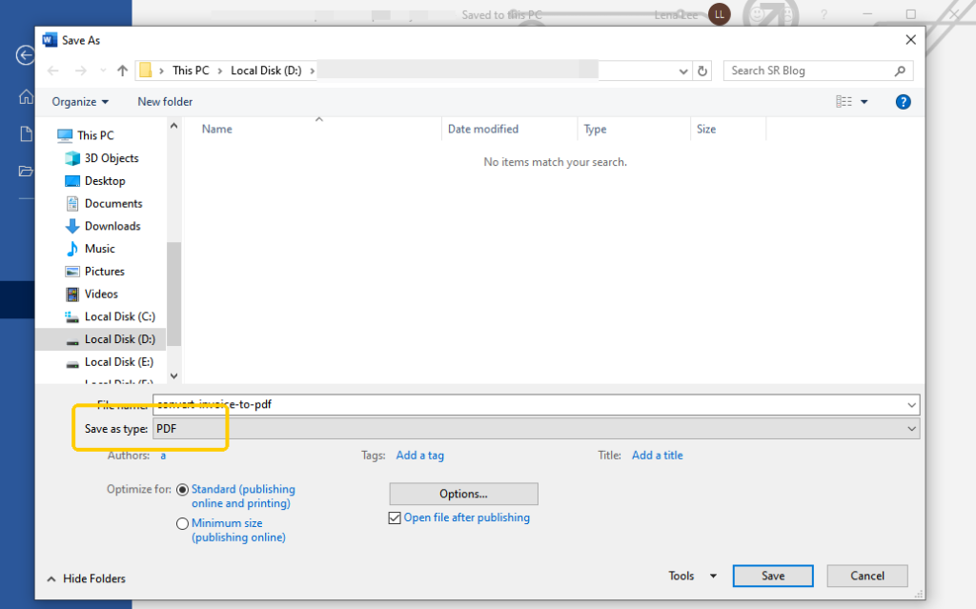
Task: Change the view layout icon
Action: pyautogui.click(x=844, y=101)
